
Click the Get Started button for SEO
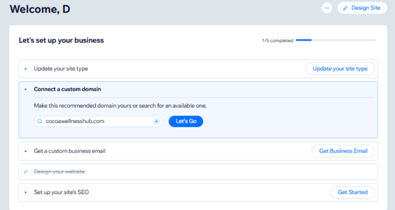352,192
